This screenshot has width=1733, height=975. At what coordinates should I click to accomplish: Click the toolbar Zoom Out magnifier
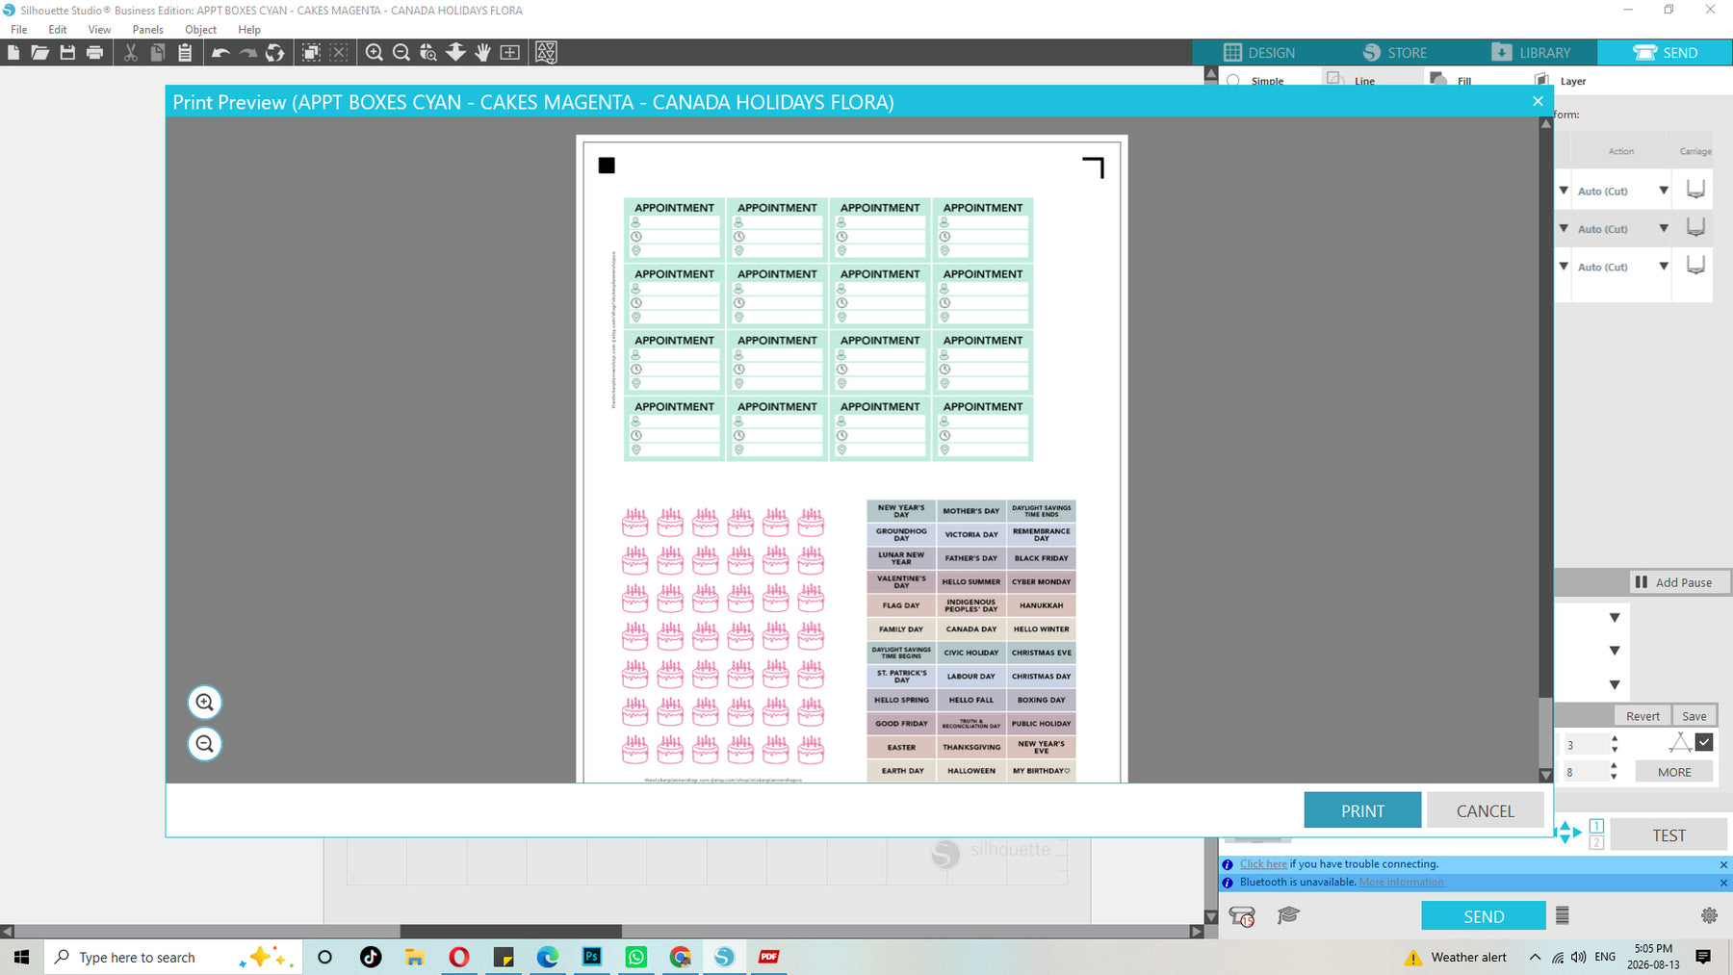tap(401, 53)
